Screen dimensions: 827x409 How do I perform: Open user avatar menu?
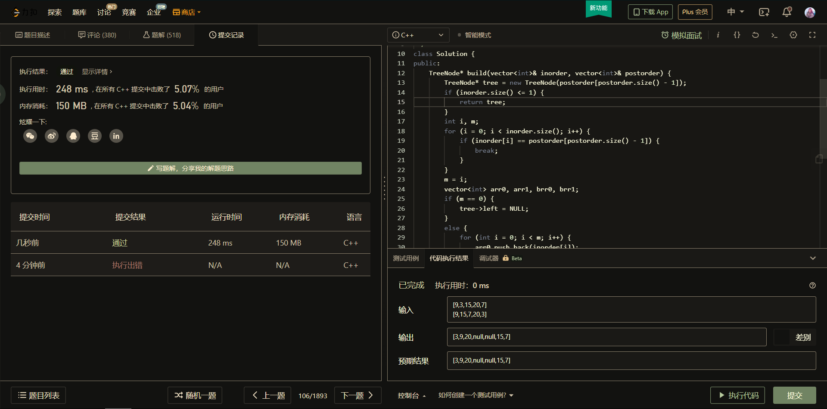tap(810, 12)
